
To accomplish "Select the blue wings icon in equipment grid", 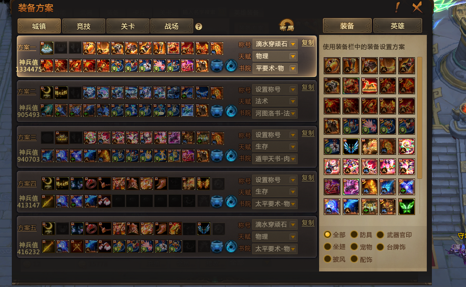I will point(351,147).
